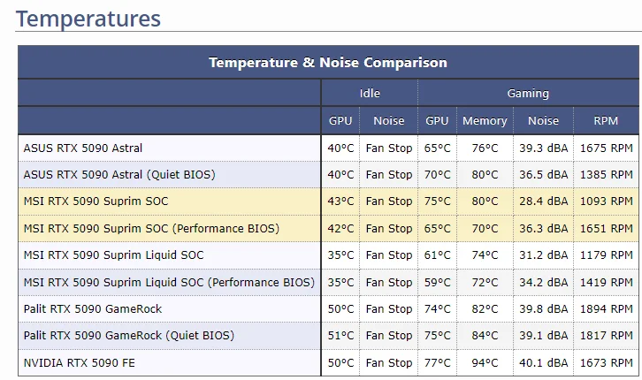Click the Memory column header

485,121
